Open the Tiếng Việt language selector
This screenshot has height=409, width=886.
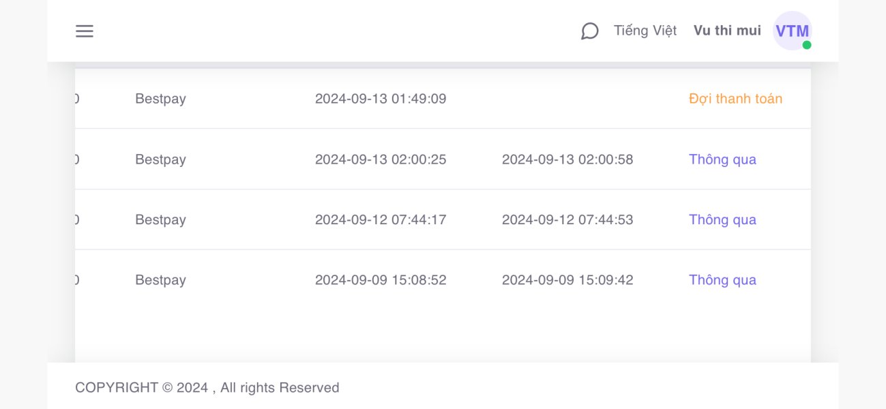coord(645,31)
